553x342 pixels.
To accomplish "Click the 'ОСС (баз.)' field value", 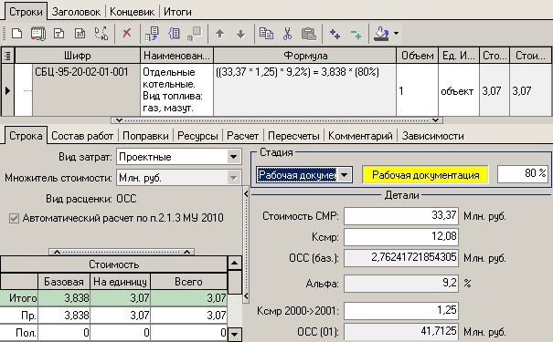I will coord(401,258).
